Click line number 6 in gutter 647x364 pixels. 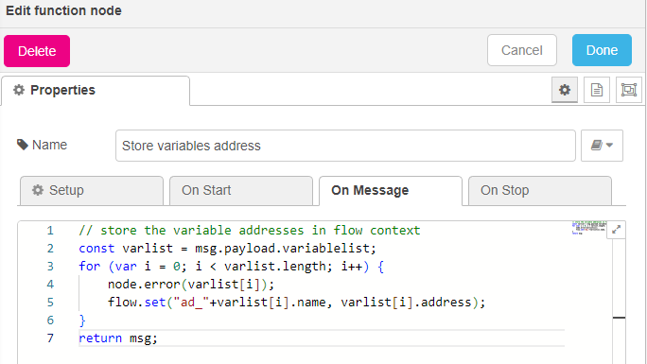coord(50,321)
